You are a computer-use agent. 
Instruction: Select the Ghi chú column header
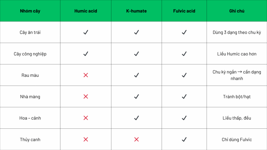click(237, 11)
